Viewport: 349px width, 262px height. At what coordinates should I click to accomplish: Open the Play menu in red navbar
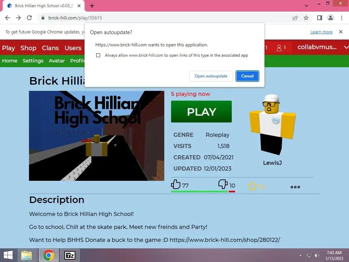click(9, 48)
